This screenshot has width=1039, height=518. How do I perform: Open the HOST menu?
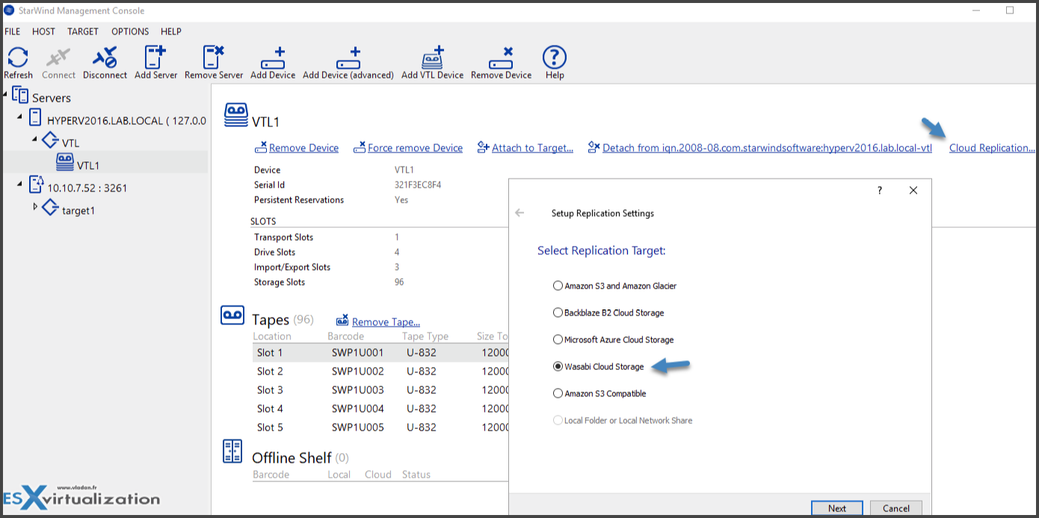(x=43, y=31)
